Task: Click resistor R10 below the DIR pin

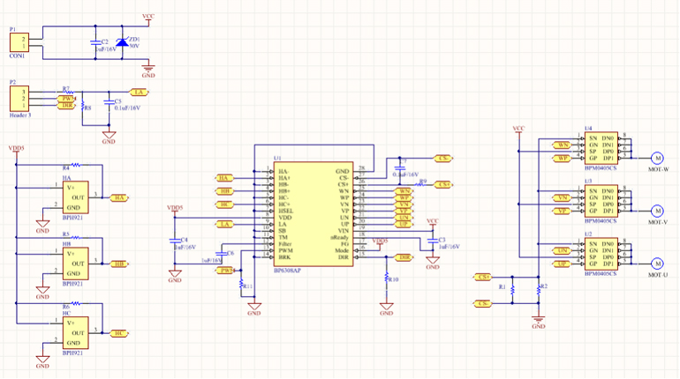Action: pos(386,277)
